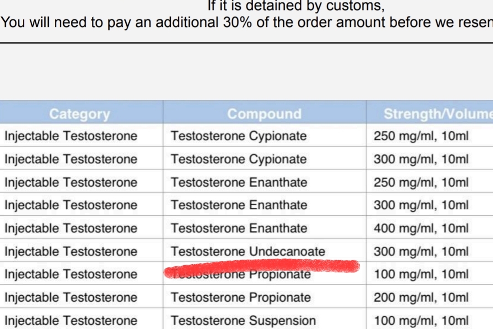Click the crossed-out Testosterone Propionate cell
The width and height of the screenshot is (493, 329).
[x=241, y=274]
